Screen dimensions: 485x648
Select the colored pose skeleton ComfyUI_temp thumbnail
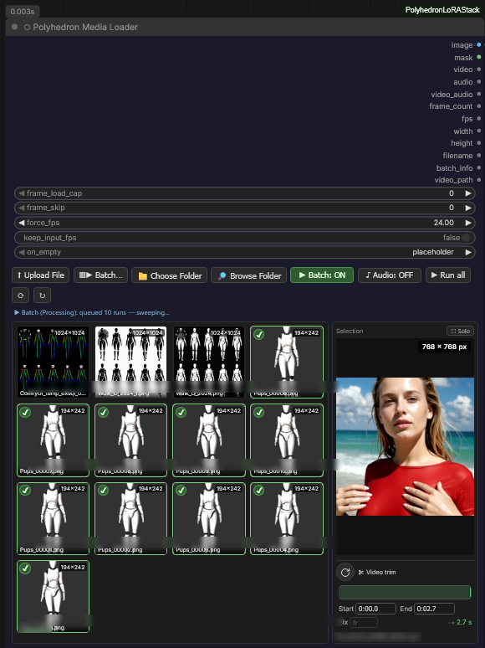point(53,362)
